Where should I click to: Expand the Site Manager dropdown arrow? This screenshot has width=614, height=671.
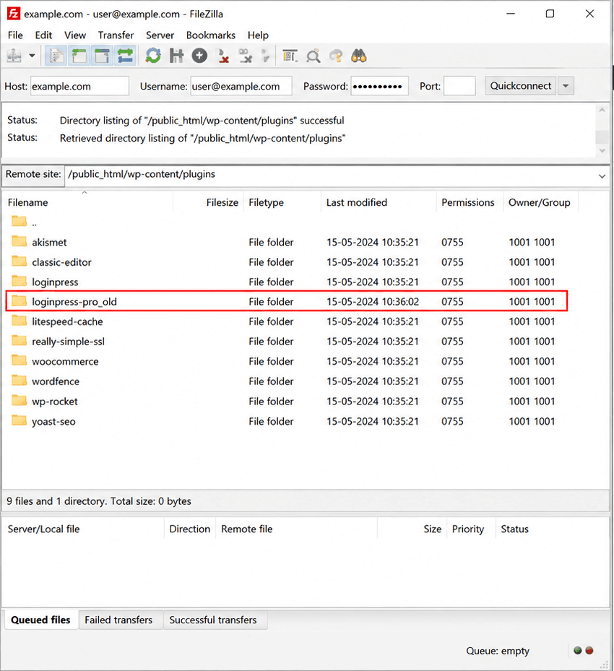(x=32, y=56)
